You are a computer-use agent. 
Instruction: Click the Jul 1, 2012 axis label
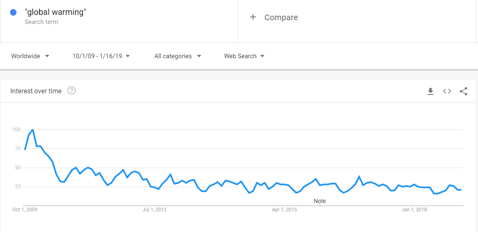click(x=154, y=210)
